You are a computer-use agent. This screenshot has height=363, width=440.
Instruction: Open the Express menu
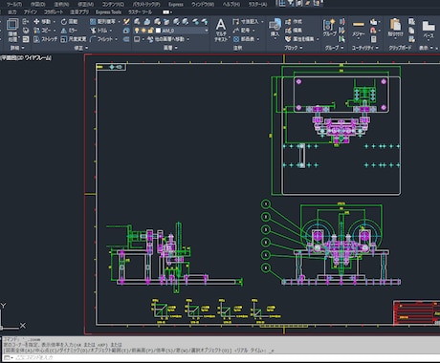176,5
